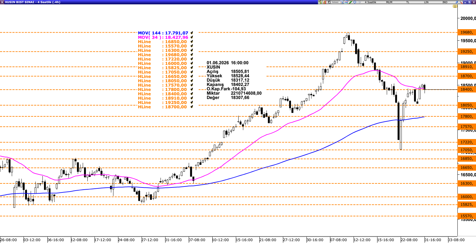Select the HLine : 17800,00 legend entry

click(162, 89)
